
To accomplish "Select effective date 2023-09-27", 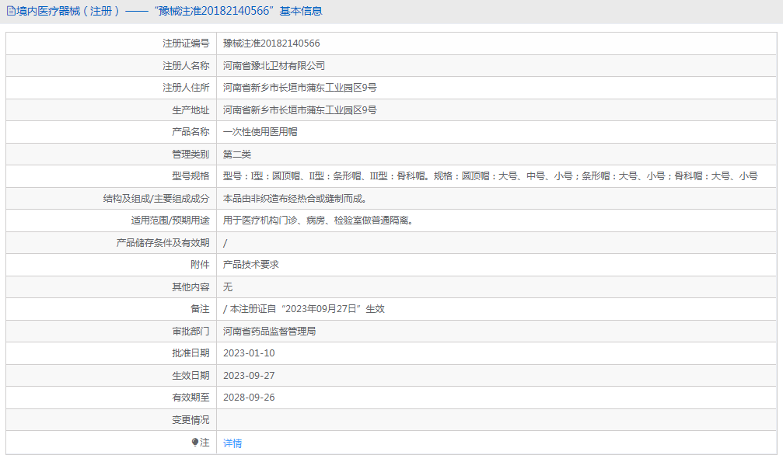I will point(249,376).
